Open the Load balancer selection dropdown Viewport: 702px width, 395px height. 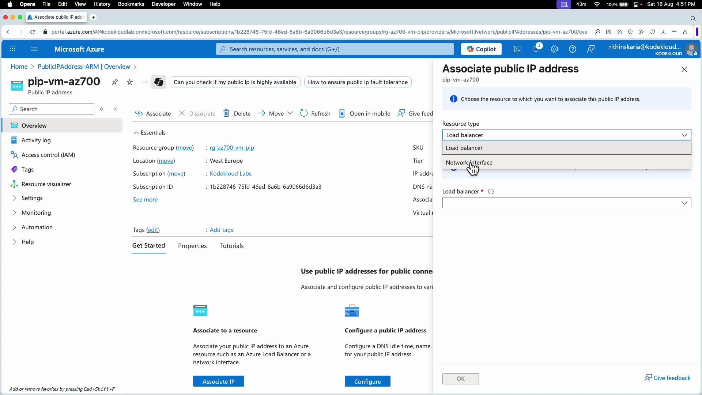click(566, 203)
